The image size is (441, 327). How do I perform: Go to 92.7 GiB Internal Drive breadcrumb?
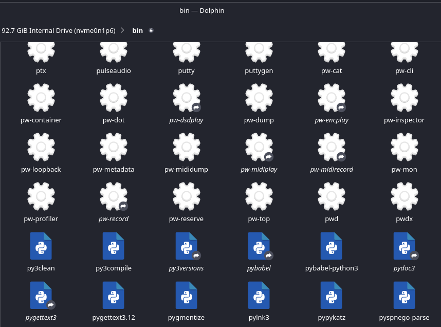pos(59,30)
